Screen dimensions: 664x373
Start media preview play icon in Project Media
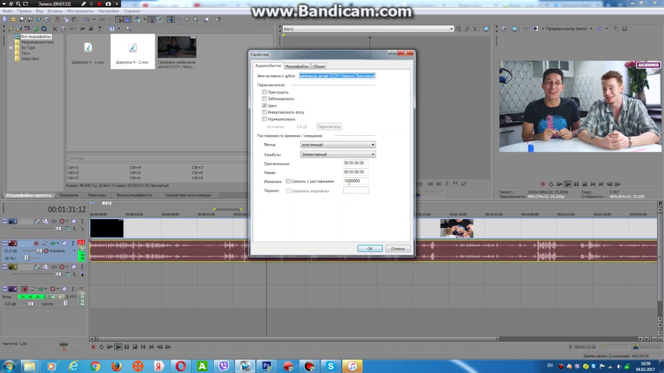(82, 28)
